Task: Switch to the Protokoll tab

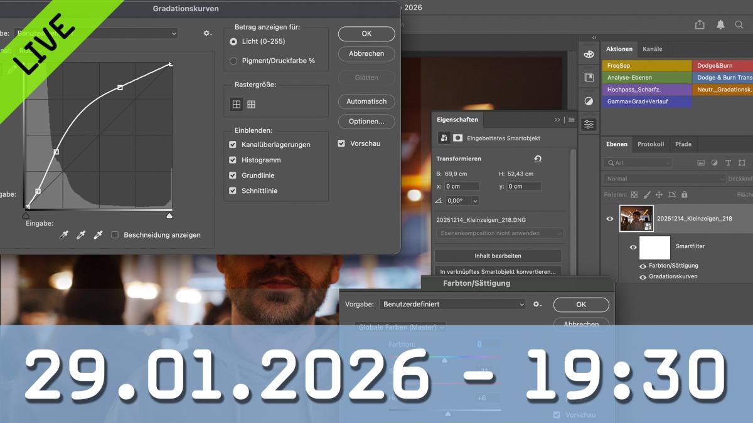Action: (650, 144)
